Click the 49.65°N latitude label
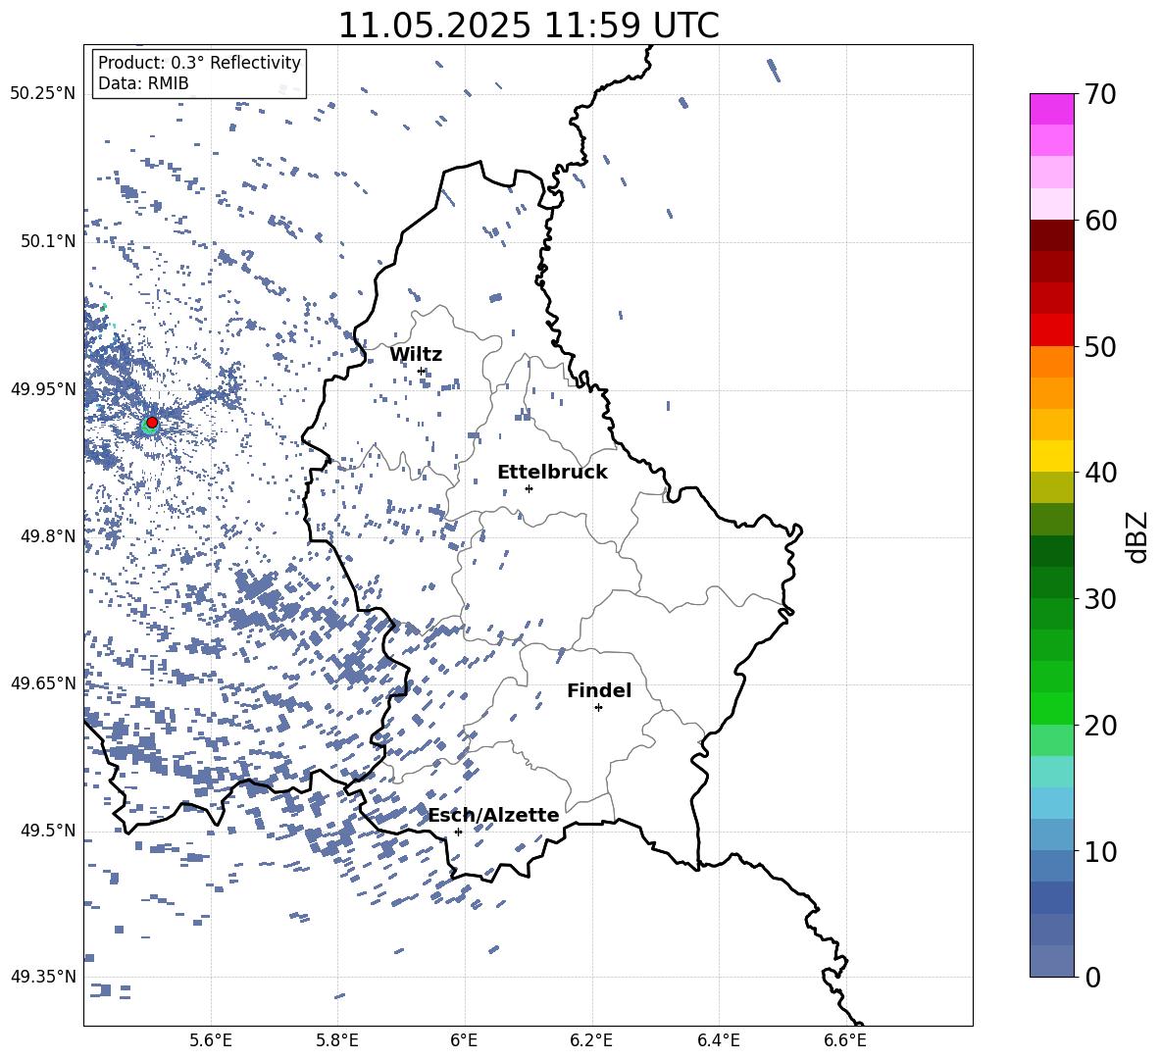The width and height of the screenshot is (1161, 1060). coord(42,682)
